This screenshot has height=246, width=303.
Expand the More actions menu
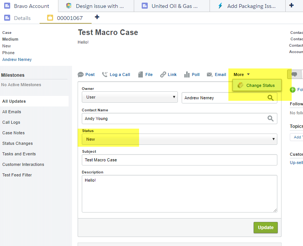(x=241, y=74)
